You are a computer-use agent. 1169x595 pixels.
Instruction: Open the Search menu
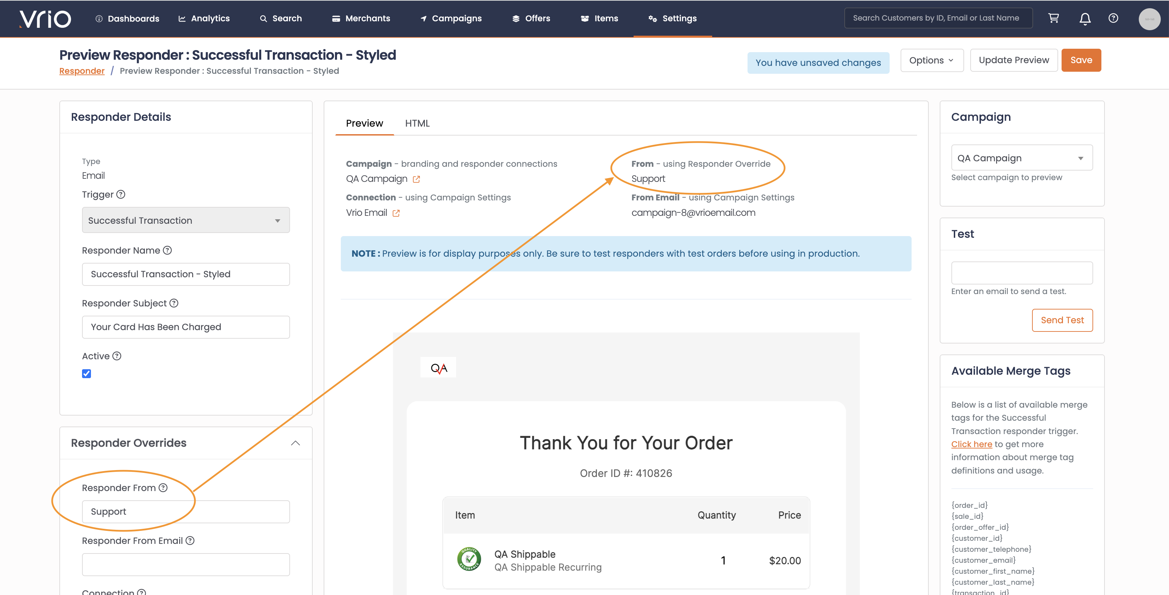pos(280,19)
